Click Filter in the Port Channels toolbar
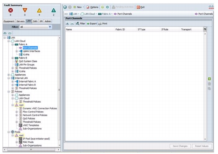 click(x=81, y=23)
